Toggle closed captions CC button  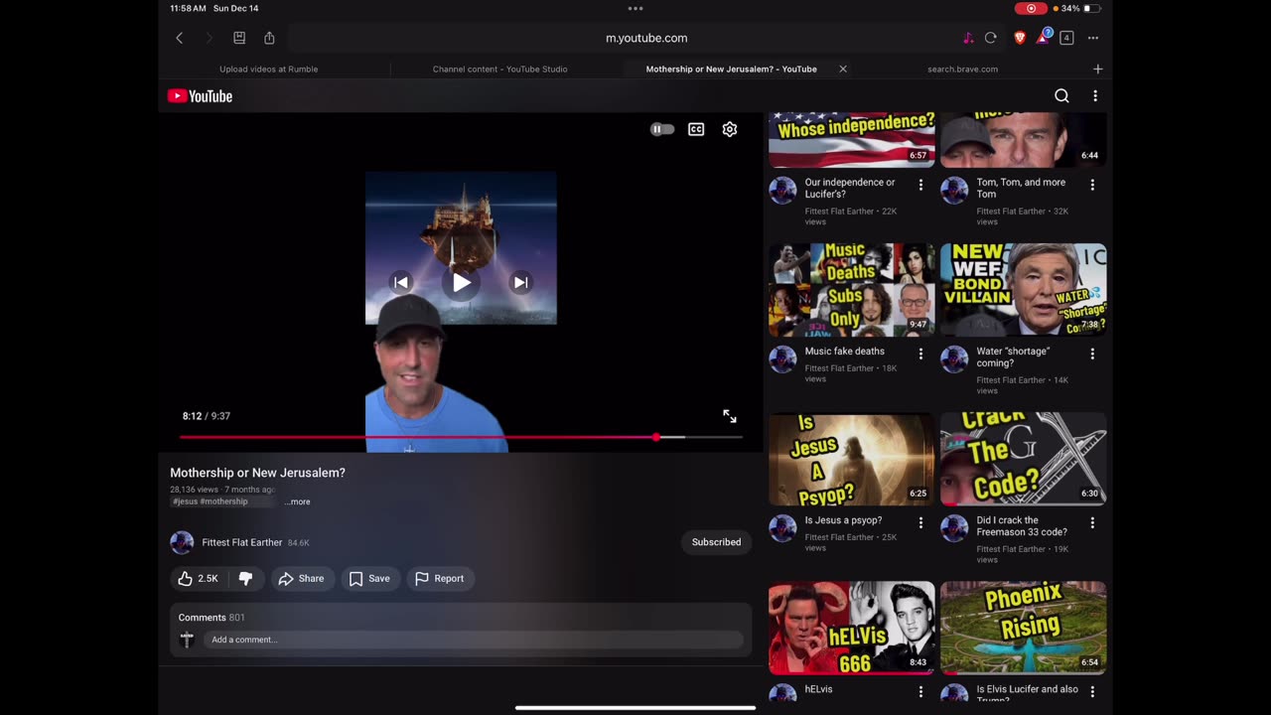tap(696, 129)
